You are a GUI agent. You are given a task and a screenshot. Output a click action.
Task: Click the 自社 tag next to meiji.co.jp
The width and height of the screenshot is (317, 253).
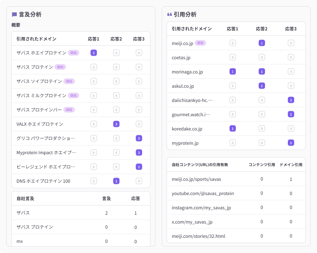coord(200,43)
